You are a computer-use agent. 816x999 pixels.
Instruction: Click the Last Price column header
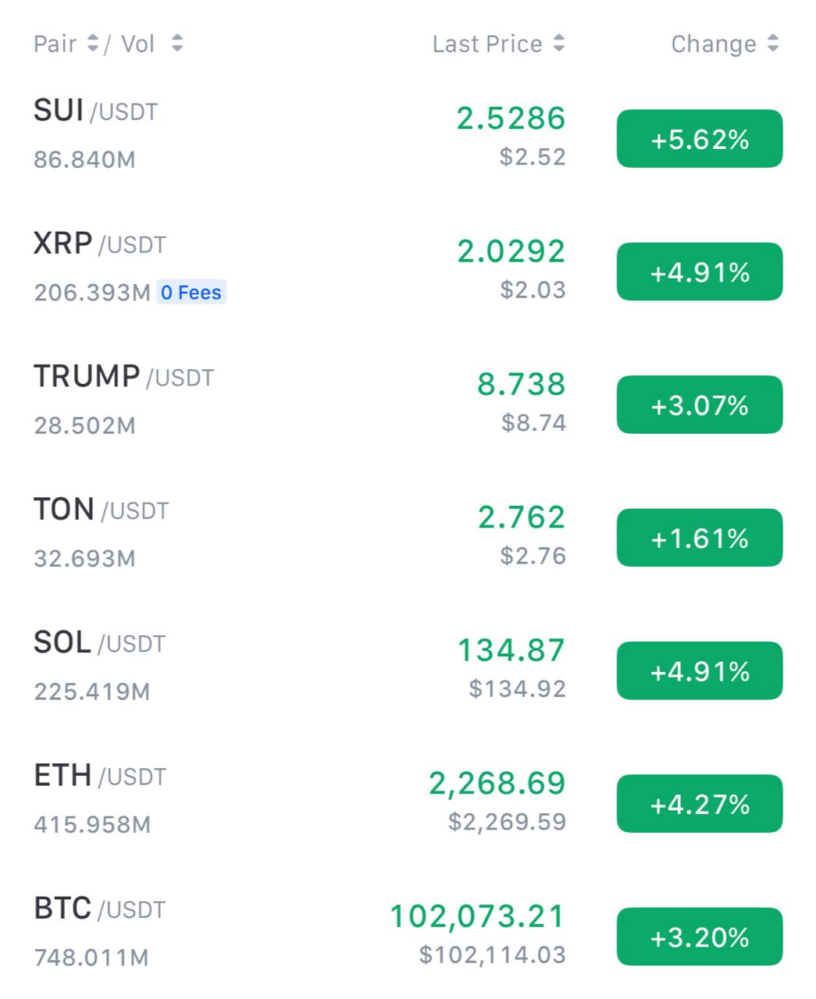click(x=487, y=44)
